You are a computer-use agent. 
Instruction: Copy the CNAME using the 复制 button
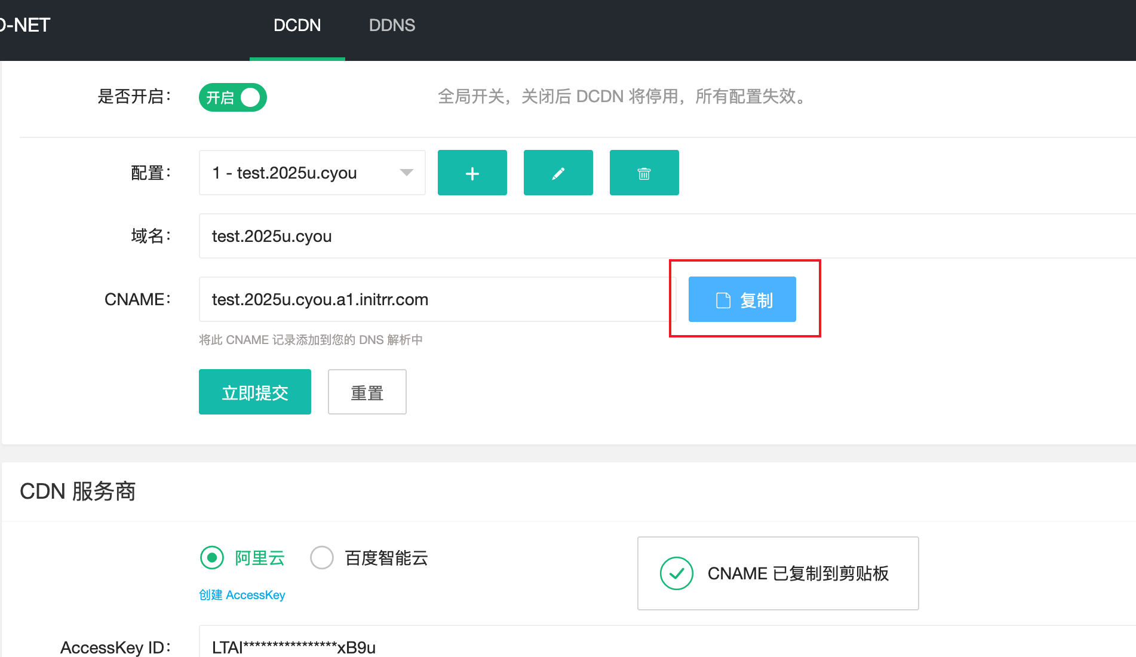[742, 299]
